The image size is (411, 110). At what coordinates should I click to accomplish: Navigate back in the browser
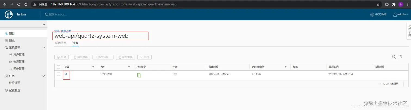point(5,4)
